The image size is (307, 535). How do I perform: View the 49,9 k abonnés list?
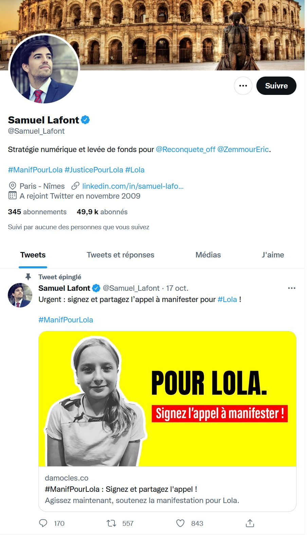pyautogui.click(x=102, y=212)
